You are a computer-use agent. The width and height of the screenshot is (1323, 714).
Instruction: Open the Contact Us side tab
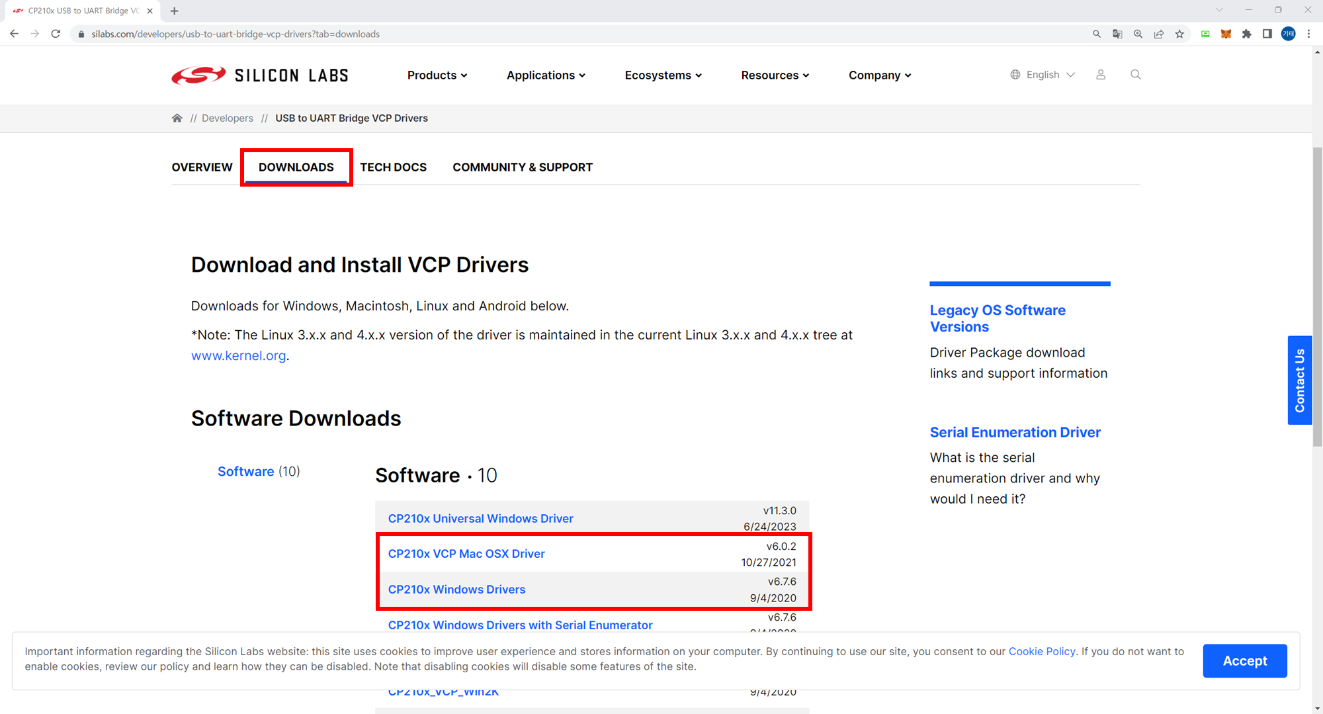pyautogui.click(x=1300, y=380)
